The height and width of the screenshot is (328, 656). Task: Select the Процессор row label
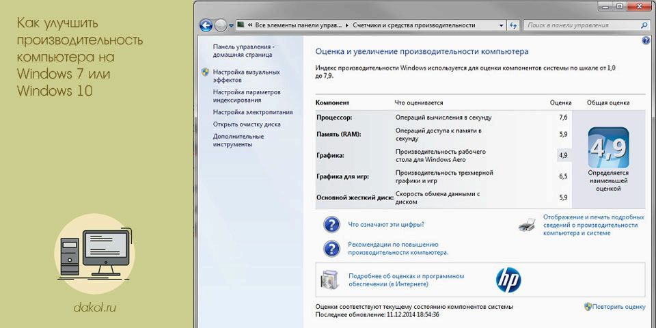(x=334, y=118)
